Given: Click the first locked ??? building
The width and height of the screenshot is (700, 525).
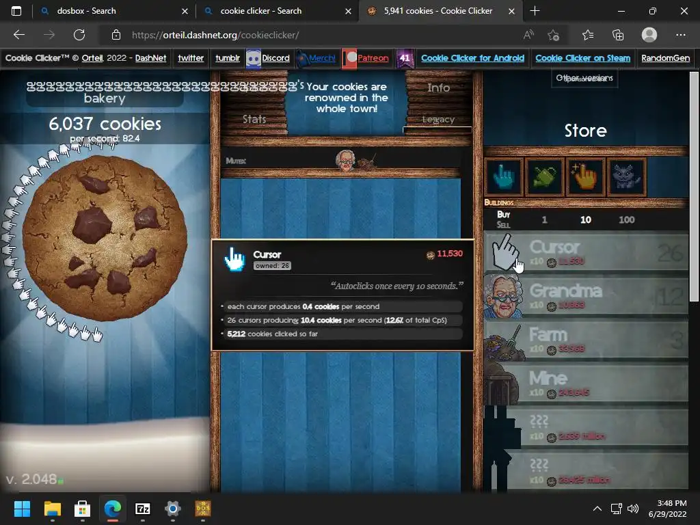Looking at the screenshot, I should (585, 427).
